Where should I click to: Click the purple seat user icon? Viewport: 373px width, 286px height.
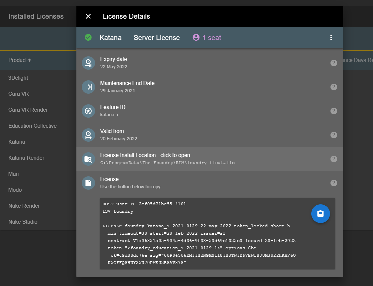tap(196, 37)
